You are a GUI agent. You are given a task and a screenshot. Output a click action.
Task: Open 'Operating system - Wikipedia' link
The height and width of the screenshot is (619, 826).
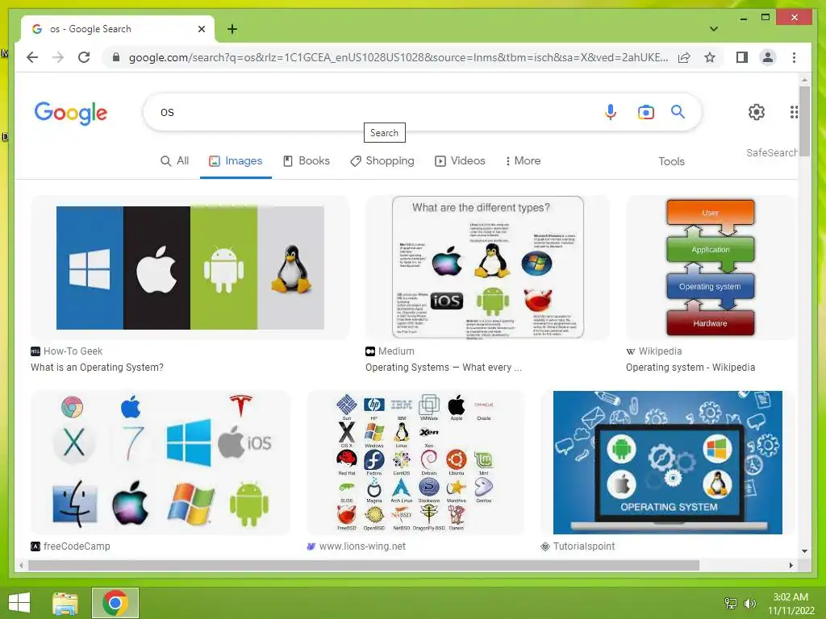click(690, 368)
